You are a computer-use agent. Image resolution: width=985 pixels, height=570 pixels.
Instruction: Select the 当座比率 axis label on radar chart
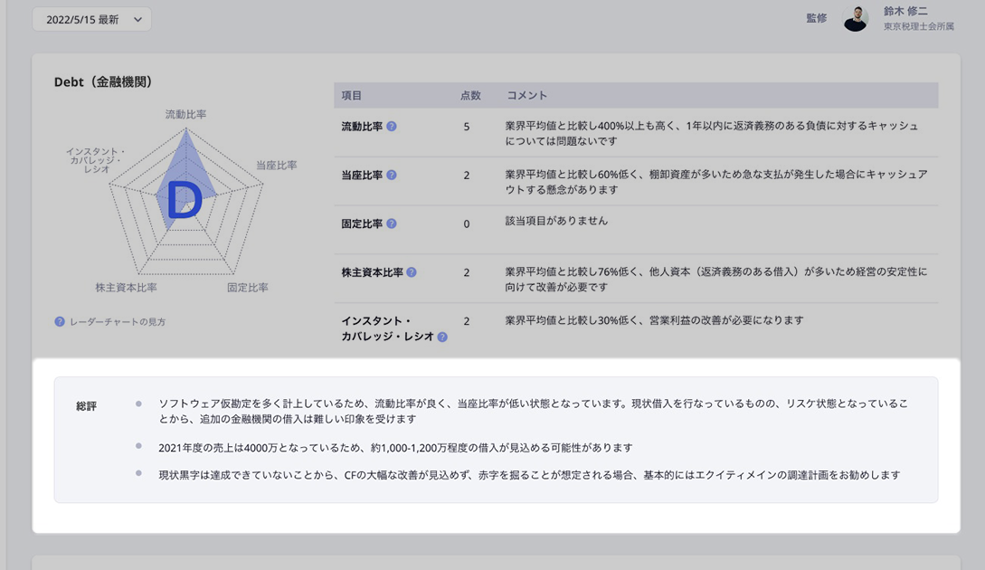tap(276, 166)
